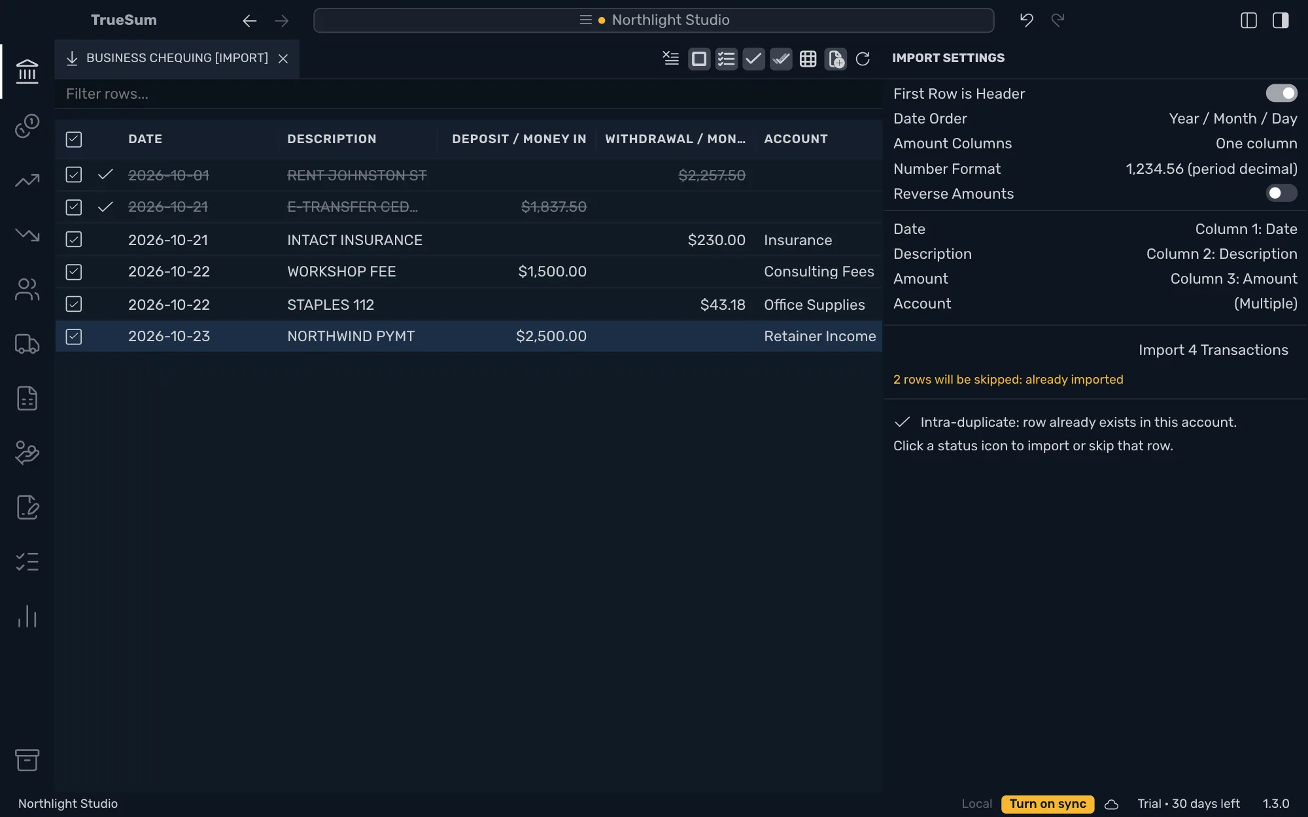Viewport: 1308px width, 817px height.
Task: Open the people contacts sidebar icon
Action: [27, 289]
